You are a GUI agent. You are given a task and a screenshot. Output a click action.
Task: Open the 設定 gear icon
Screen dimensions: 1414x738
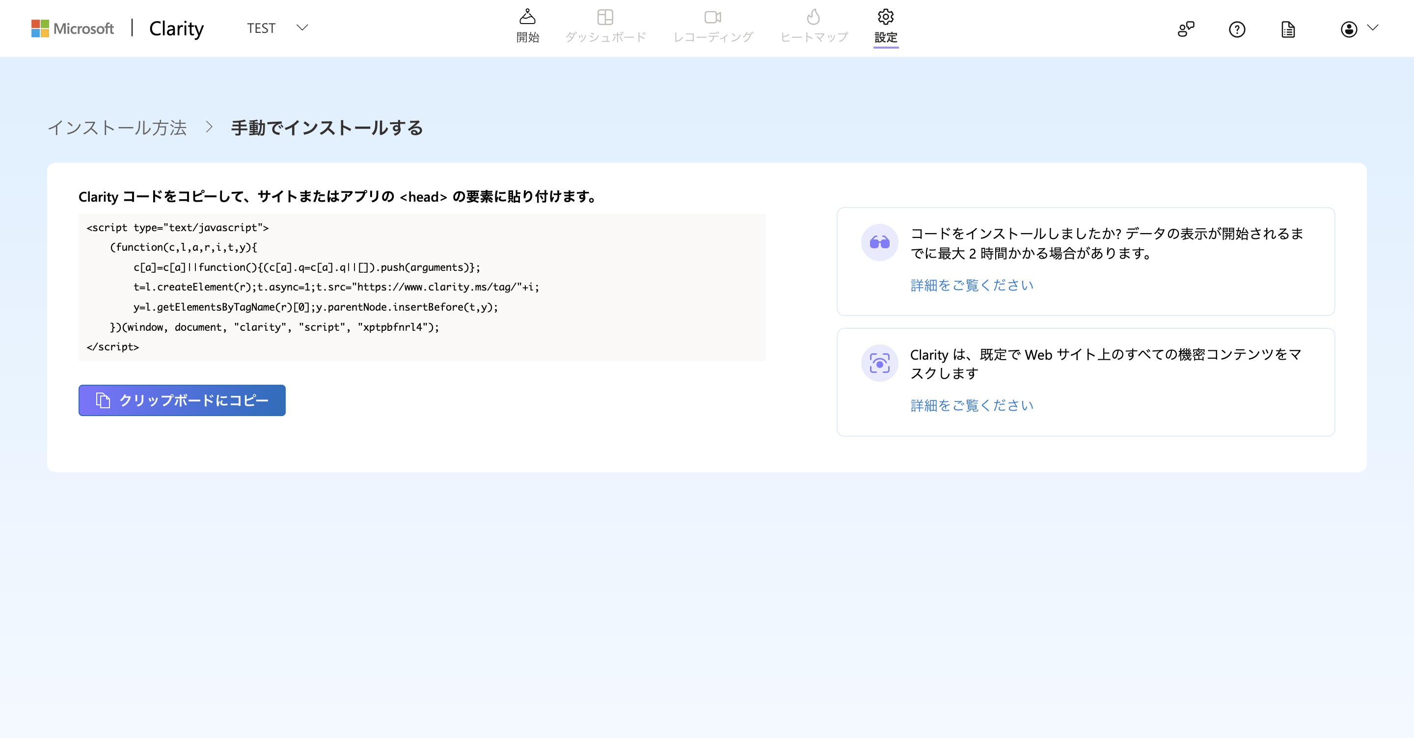click(885, 17)
